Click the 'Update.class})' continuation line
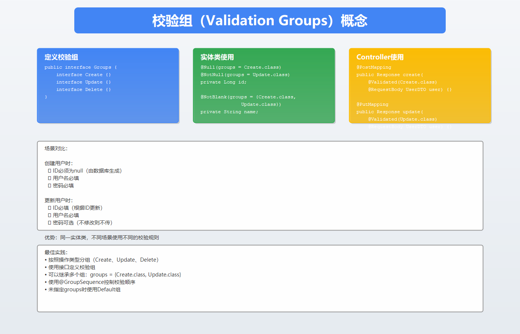 (261, 104)
